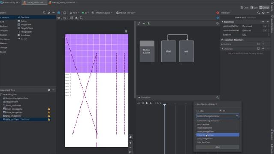Choose main_container in dropdown list
This screenshot has height=154, width=274.
217,128
